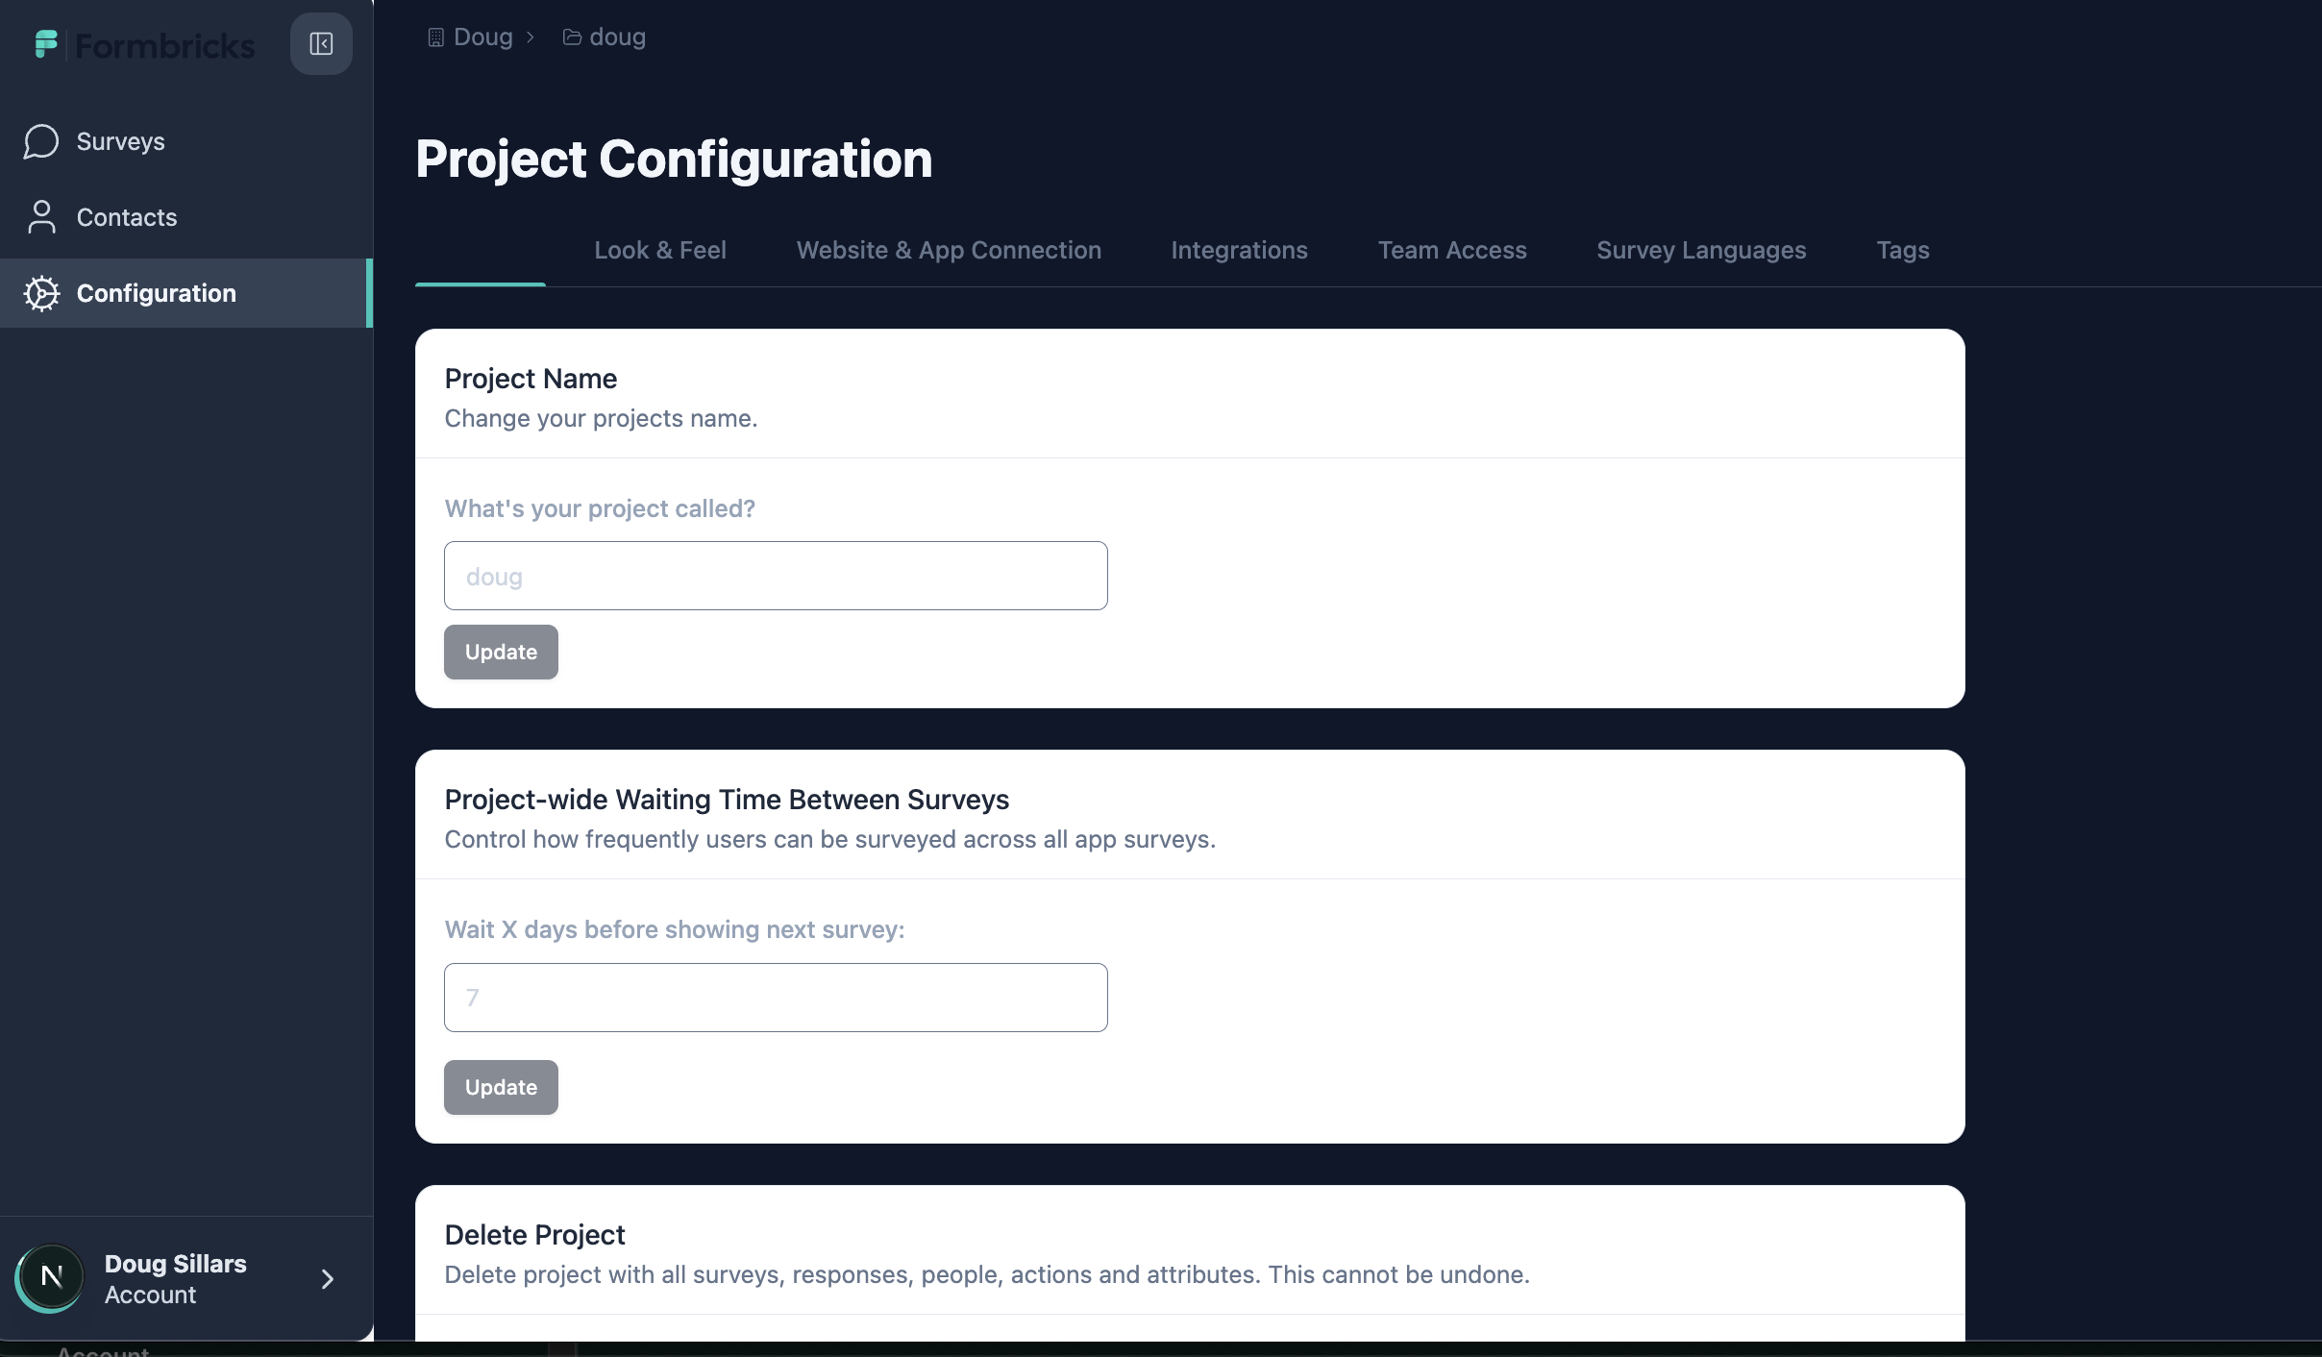Open the doug project breadcrumb
The image size is (2322, 1357).
pos(617,37)
